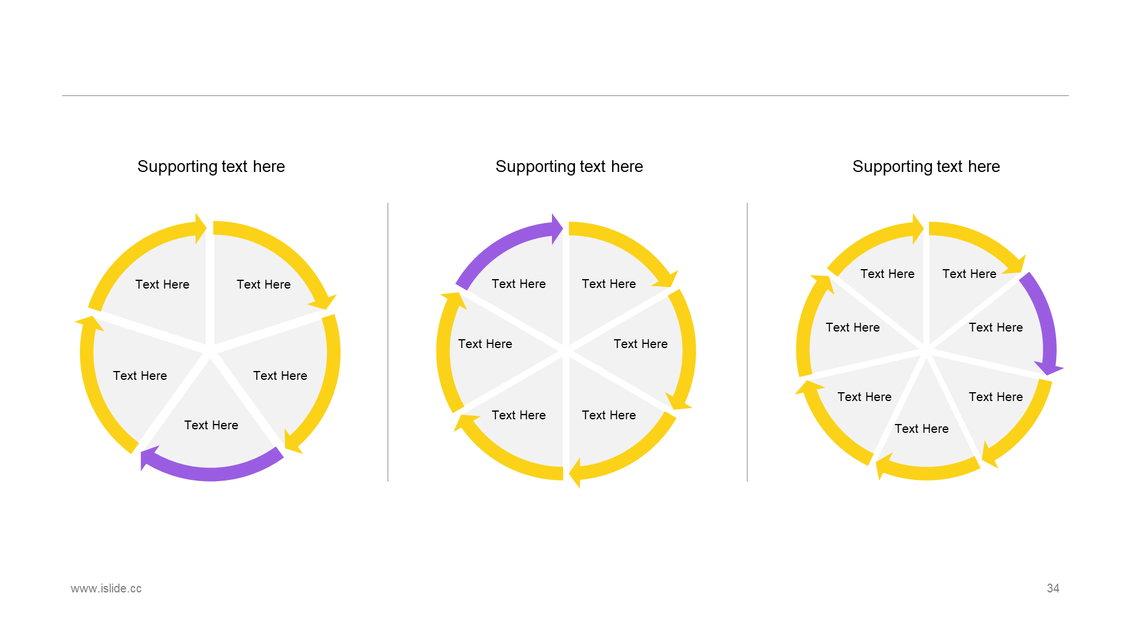Select the middle diagram's Supporting text here heading
This screenshot has width=1131, height=636.
pos(569,167)
